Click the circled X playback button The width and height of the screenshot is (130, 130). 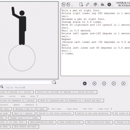[123, 83]
